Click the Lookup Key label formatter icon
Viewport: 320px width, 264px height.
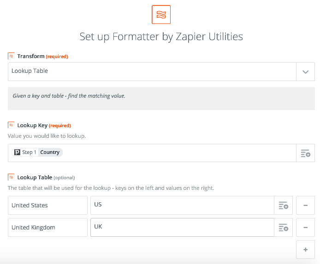point(11,125)
